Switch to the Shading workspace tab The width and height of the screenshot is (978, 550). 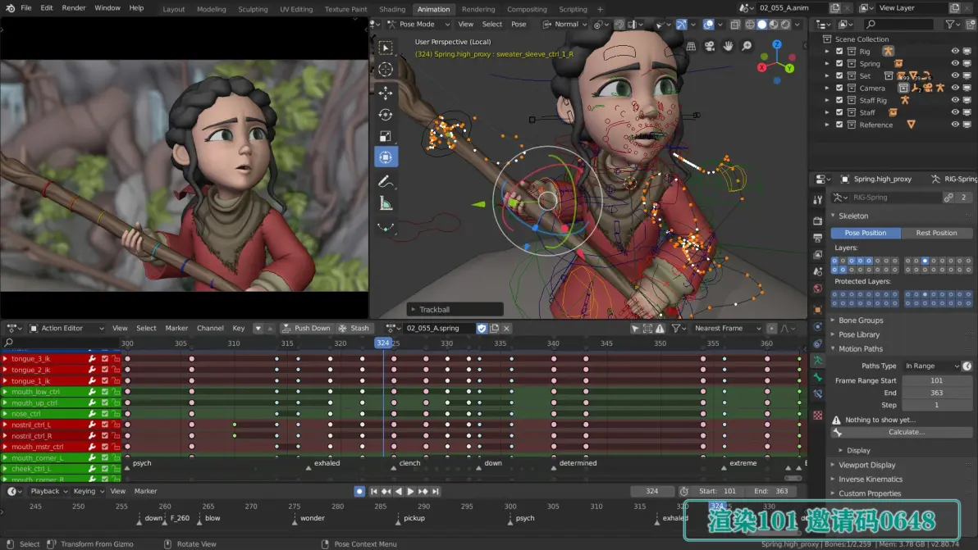coord(391,9)
